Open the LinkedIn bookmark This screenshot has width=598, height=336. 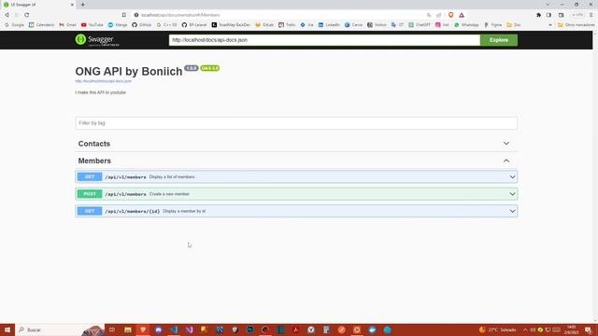[x=329, y=25]
